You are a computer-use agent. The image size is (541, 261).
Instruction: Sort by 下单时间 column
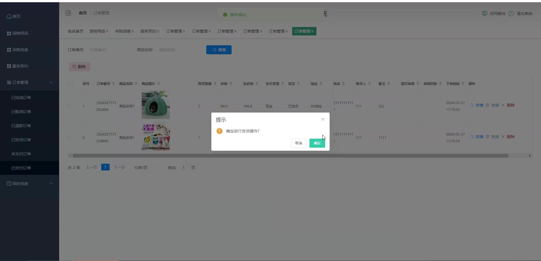(463, 84)
